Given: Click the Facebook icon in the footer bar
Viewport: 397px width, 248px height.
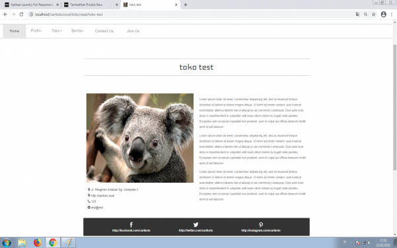Looking at the screenshot, I should point(131,224).
